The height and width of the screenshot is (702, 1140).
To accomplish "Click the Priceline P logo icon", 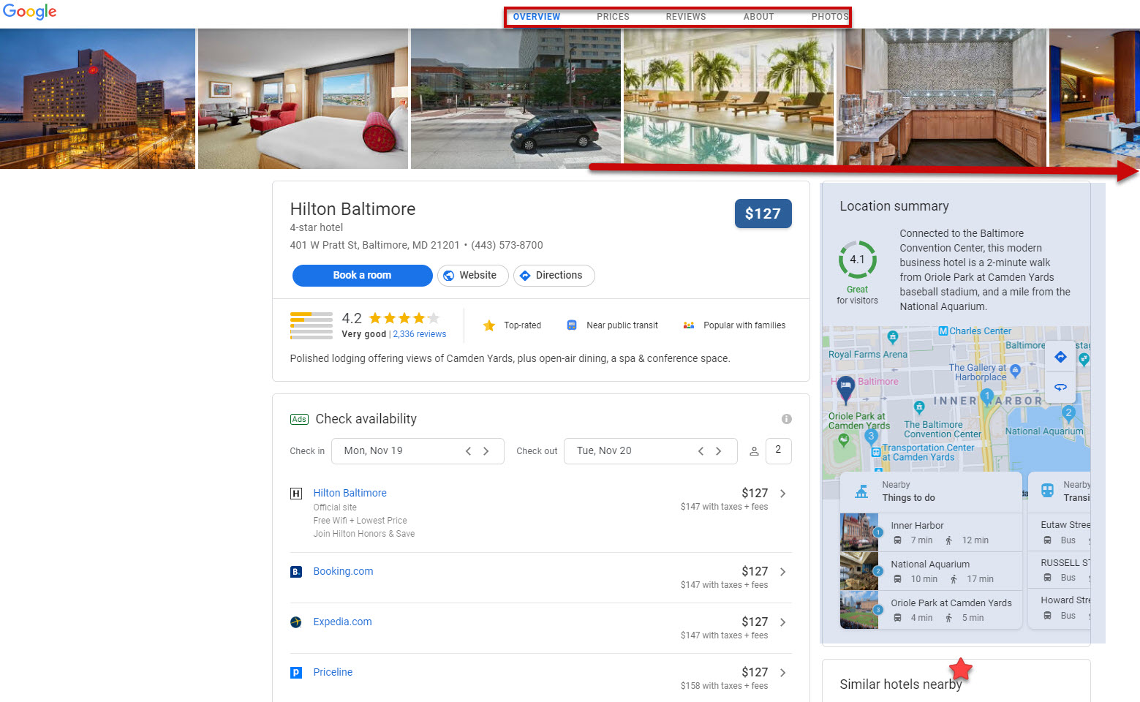I will pos(296,673).
